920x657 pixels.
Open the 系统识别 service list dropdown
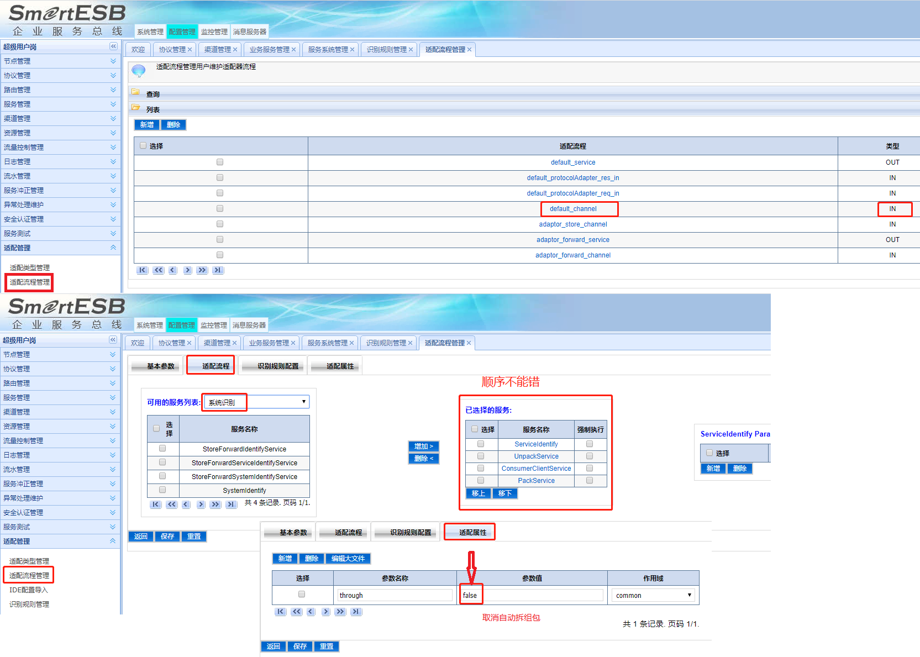(256, 402)
